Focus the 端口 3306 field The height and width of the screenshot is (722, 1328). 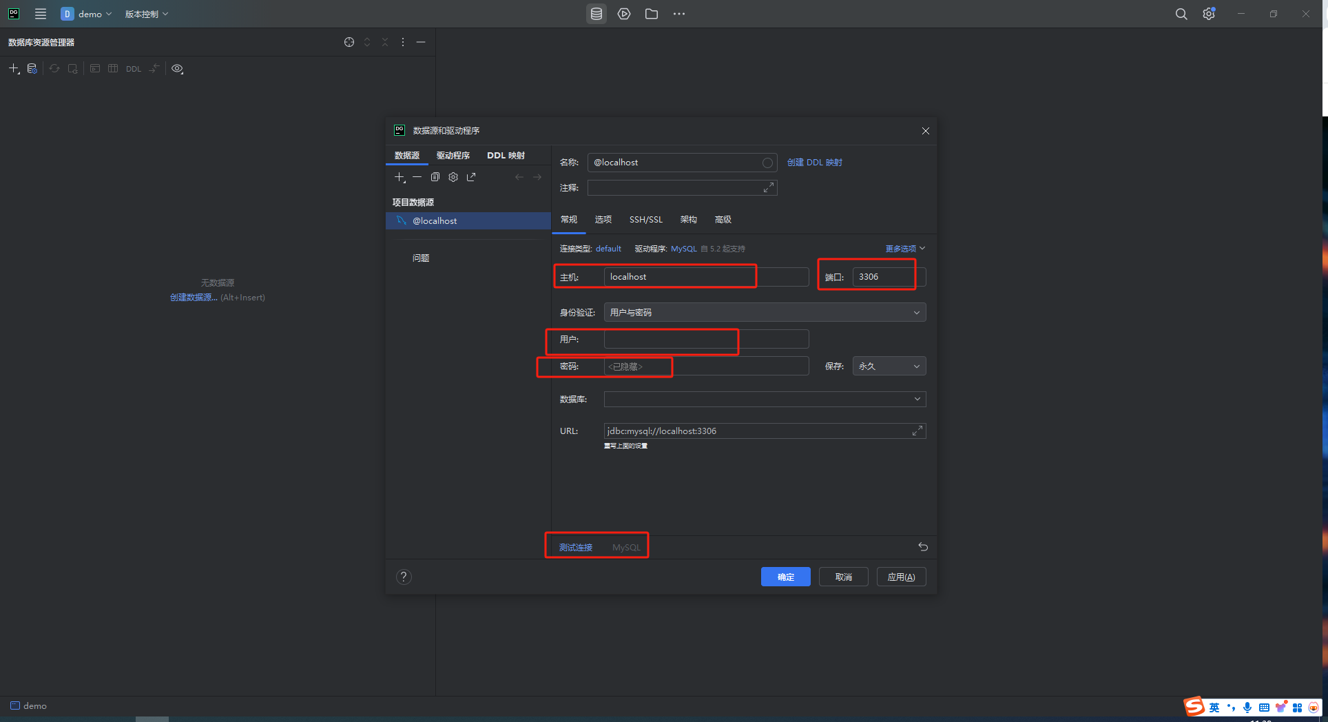889,277
